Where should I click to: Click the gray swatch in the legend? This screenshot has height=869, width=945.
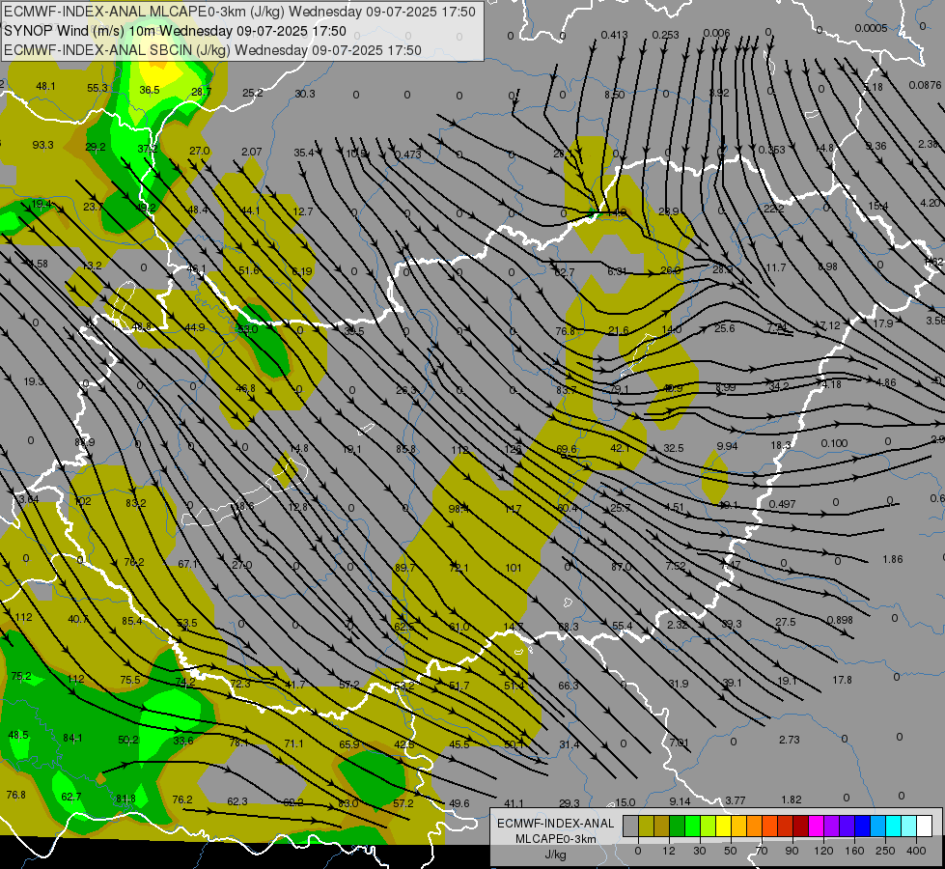click(x=631, y=826)
